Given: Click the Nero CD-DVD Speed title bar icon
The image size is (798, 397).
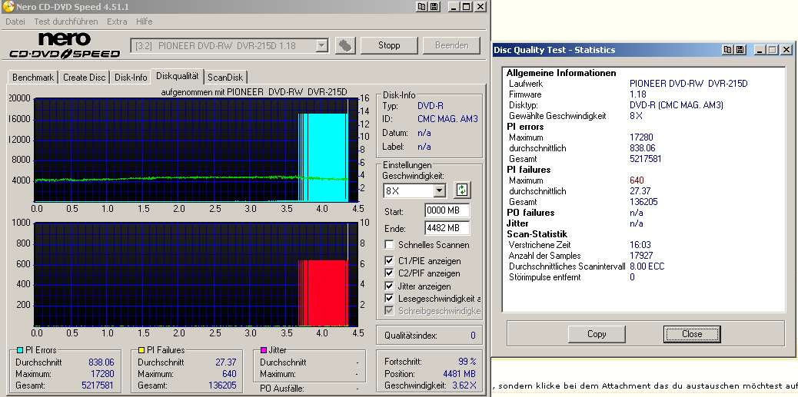Looking at the screenshot, I should [11, 7].
